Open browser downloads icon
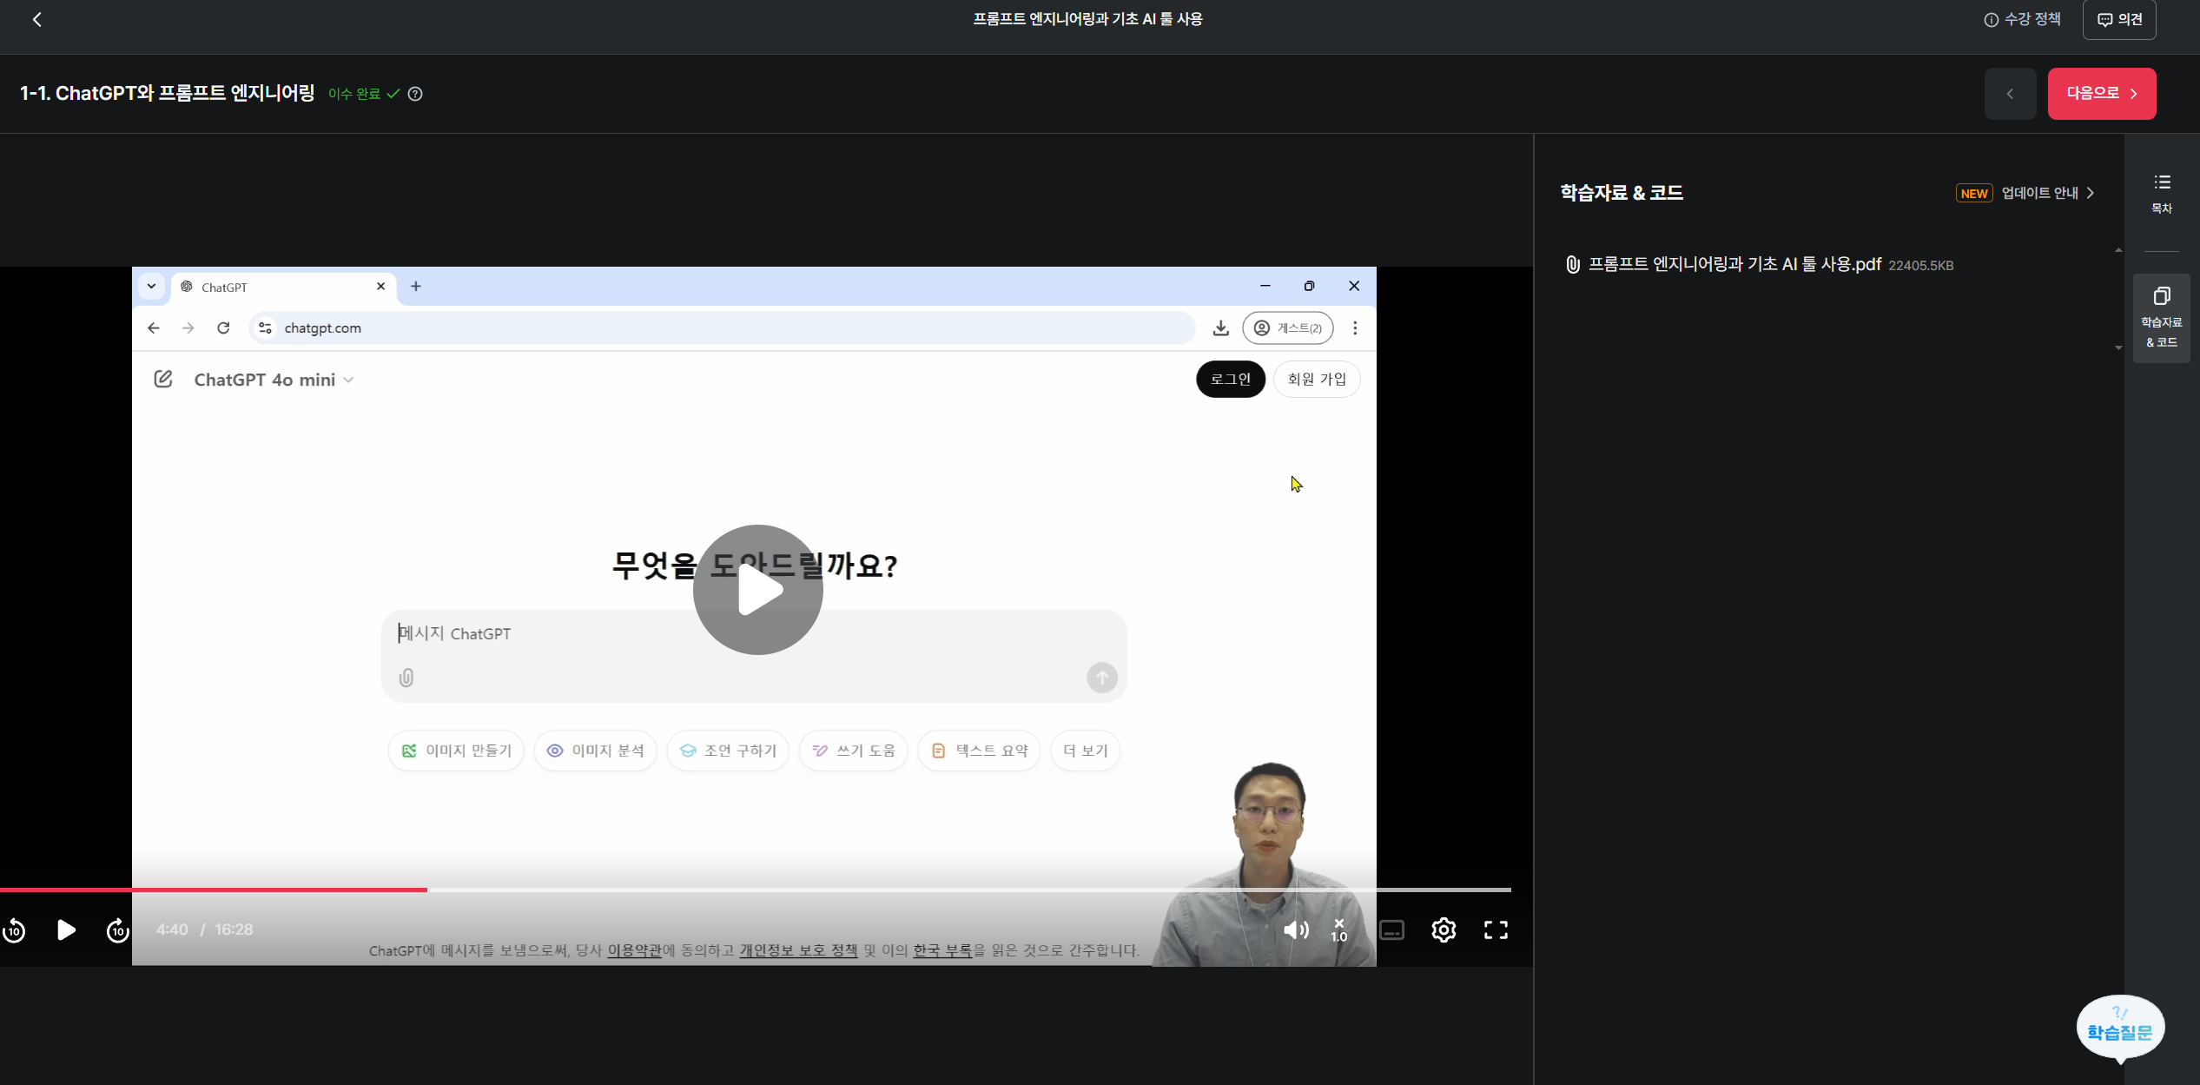 (x=1221, y=328)
